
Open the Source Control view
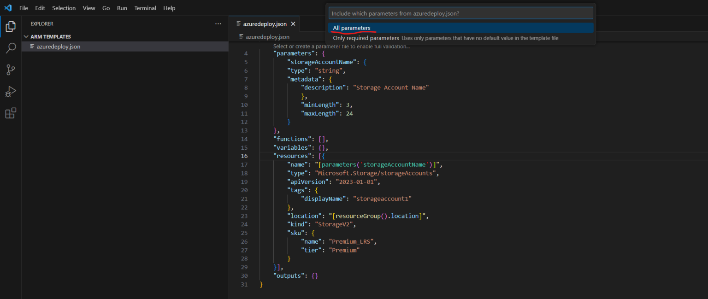tap(10, 70)
